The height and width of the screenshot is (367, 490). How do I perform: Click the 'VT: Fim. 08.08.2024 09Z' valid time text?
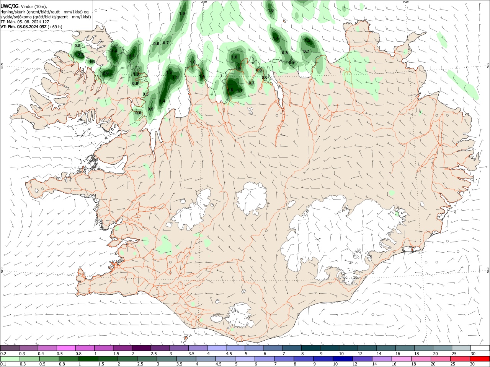click(23, 27)
